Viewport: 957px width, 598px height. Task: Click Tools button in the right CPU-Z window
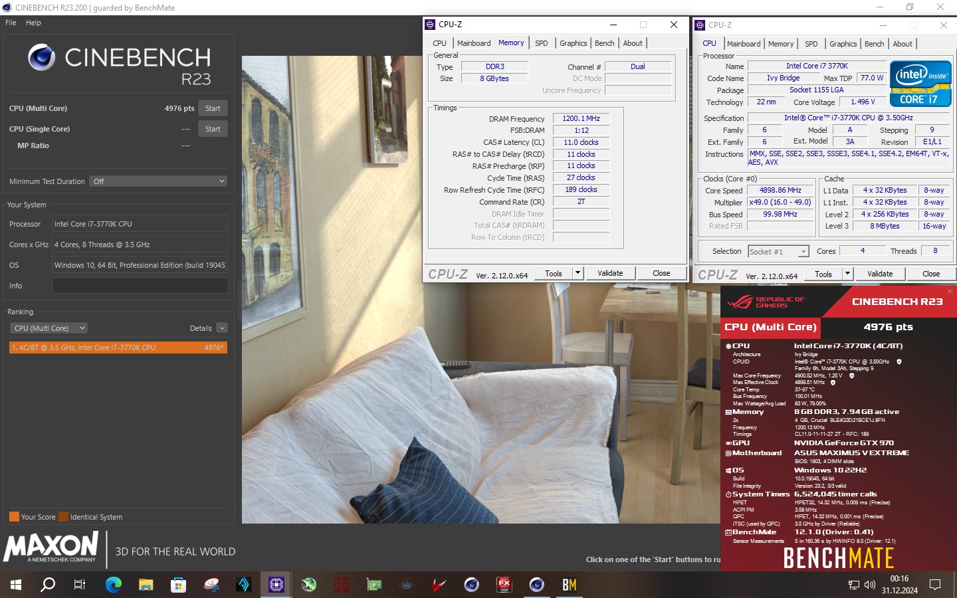tap(823, 274)
